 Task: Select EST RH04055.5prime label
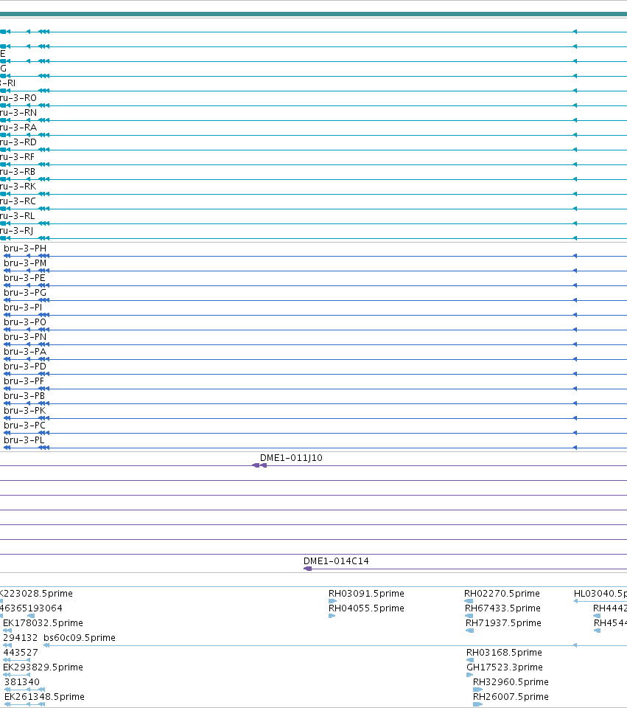(366, 608)
